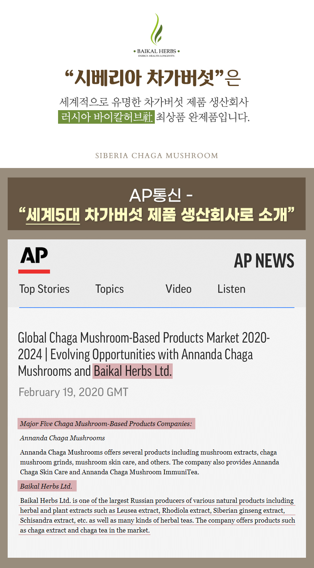Click the highlighted italic Baikal Herbs Ltd. subheading
314x568 pixels.
(46, 486)
